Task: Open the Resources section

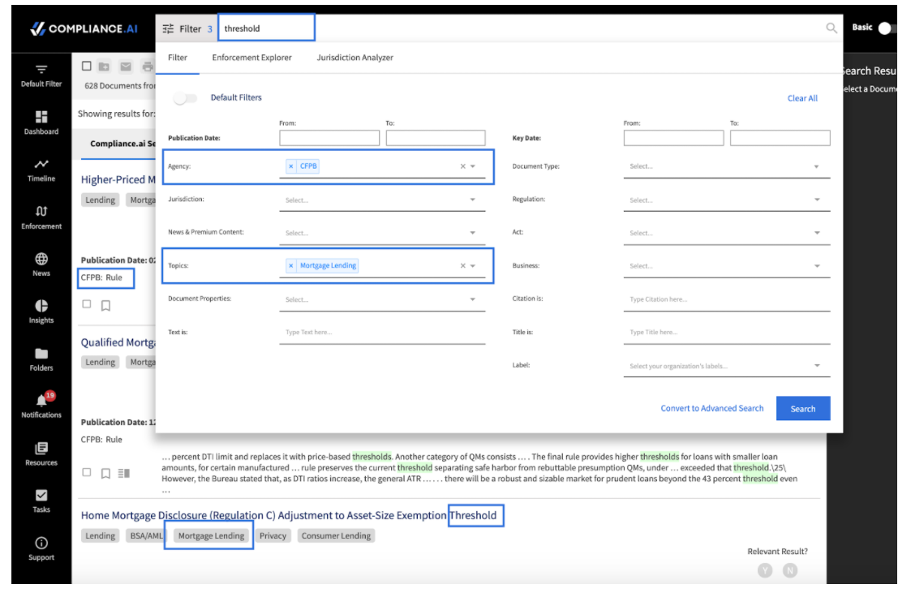Action: click(41, 454)
